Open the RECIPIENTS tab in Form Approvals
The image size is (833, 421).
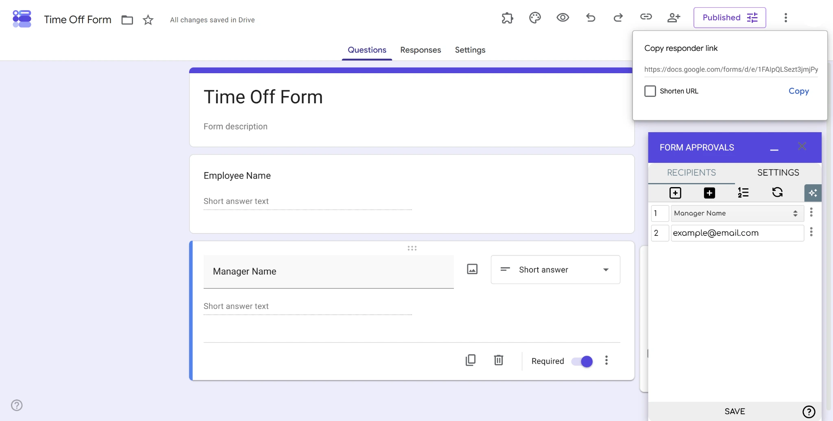(x=691, y=172)
